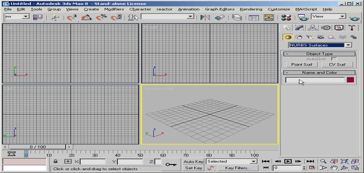Open the Layer Manager icon
This screenshot has width=364, height=173.
(237, 17)
